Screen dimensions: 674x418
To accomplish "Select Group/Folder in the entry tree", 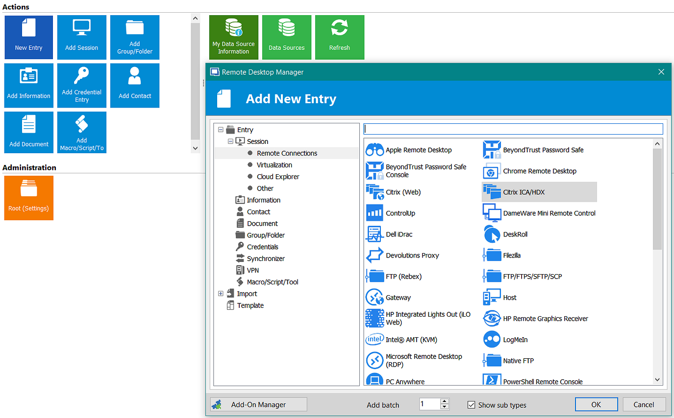I will coord(266,235).
